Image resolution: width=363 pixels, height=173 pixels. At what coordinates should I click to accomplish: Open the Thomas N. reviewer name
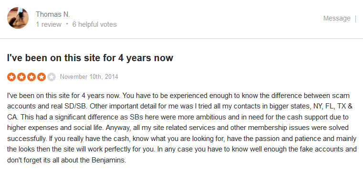coord(53,14)
